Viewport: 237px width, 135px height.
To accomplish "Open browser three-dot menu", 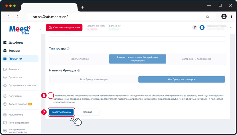I will 231,17.
